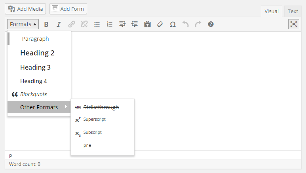The width and height of the screenshot is (306, 173).
Task: Click the Paste as text clipboard icon
Action: click(x=147, y=24)
